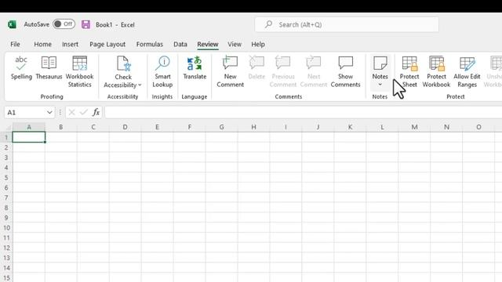Open the Help tab
Image resolution: width=502 pixels, height=282 pixels.
coord(258,44)
